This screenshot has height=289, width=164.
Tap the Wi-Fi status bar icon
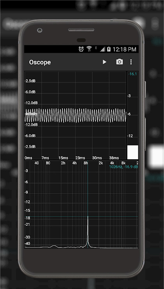[x=89, y=49]
